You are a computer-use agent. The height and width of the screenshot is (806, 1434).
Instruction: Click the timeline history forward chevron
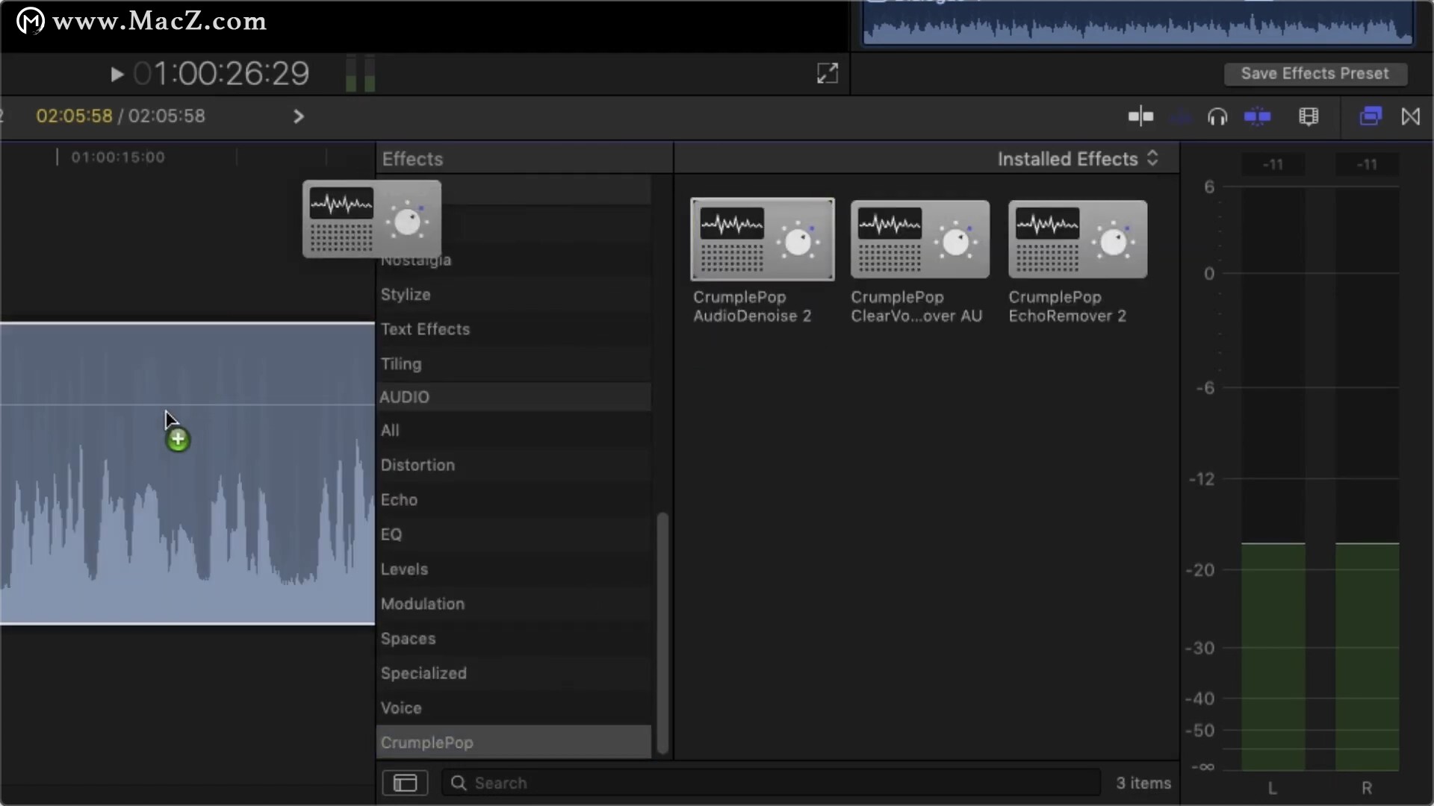point(298,116)
